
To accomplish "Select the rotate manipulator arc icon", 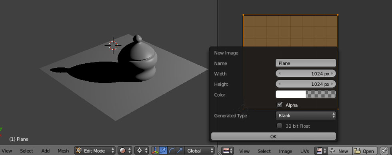I will point(172,151).
